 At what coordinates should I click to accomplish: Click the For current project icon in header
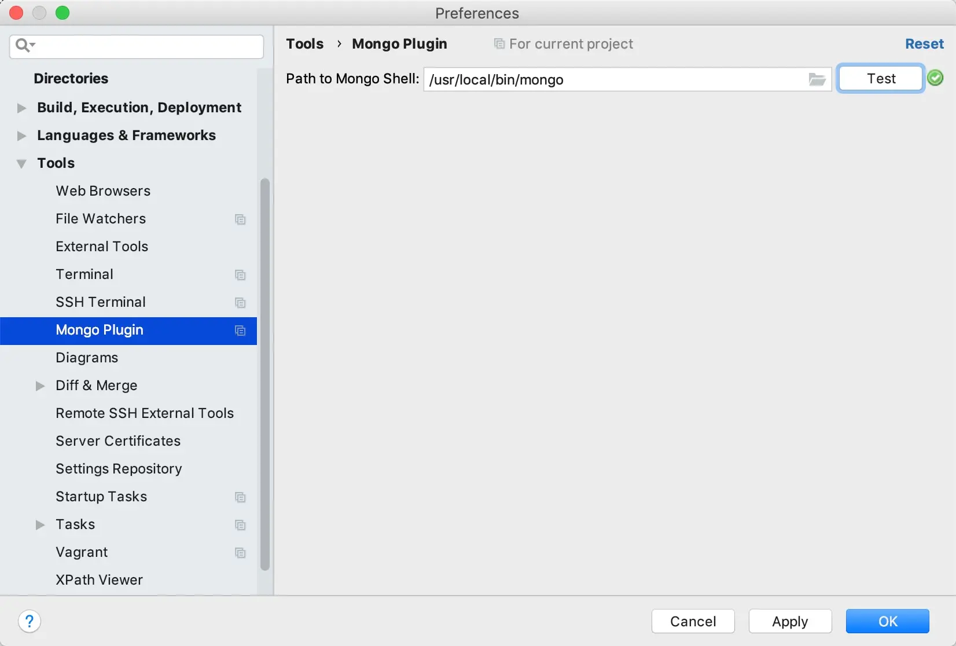499,44
